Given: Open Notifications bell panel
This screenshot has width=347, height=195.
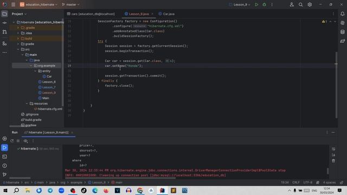Looking at the screenshot, I should [342, 14].
